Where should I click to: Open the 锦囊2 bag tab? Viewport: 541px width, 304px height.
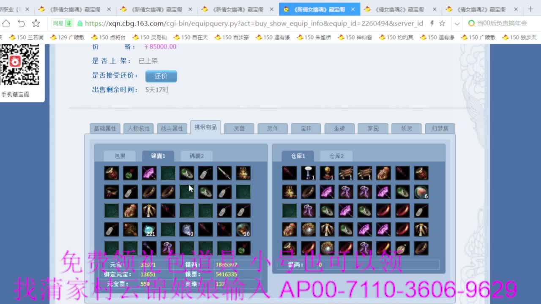point(197,156)
